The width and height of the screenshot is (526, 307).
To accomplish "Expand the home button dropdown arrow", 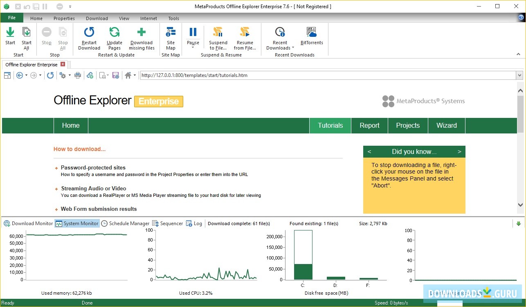I will tap(135, 75).
